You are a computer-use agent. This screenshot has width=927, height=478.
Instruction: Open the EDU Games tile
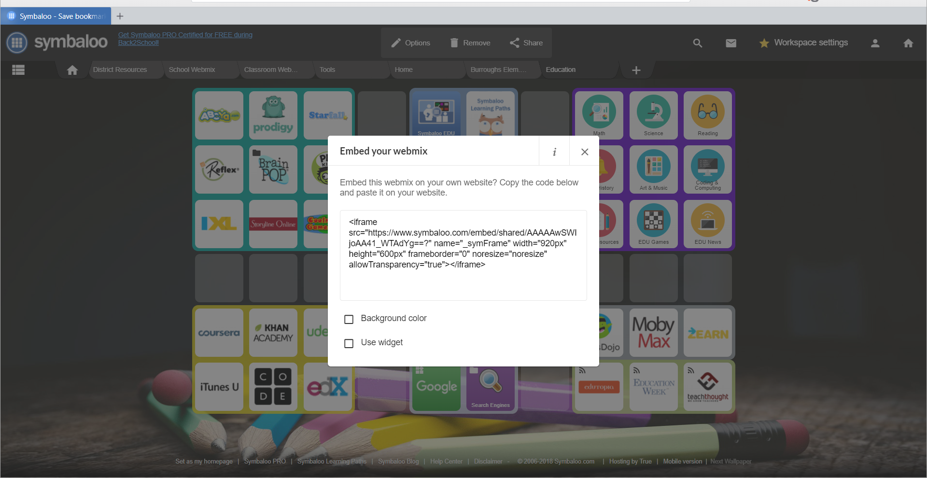[x=654, y=224]
